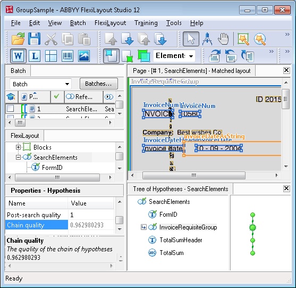Viewport: 296px width, 288px height.
Task: Toggle the green overlapping squares display button
Action: pyautogui.click(x=144, y=56)
